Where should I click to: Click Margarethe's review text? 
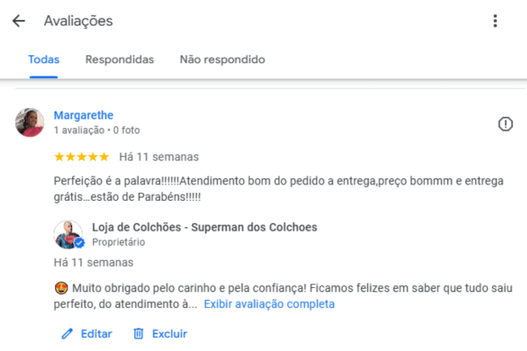click(x=278, y=189)
